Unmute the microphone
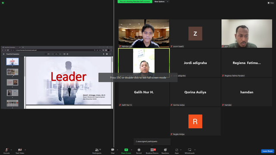 tap(6, 151)
